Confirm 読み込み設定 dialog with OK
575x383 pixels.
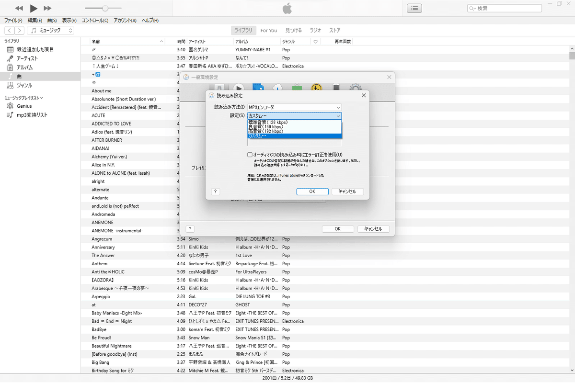click(x=312, y=191)
